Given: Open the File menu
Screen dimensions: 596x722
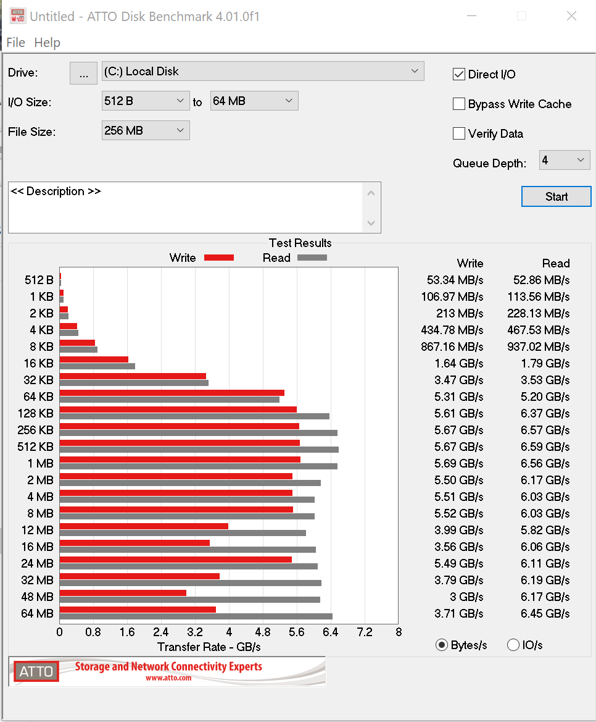Looking at the screenshot, I should [15, 43].
